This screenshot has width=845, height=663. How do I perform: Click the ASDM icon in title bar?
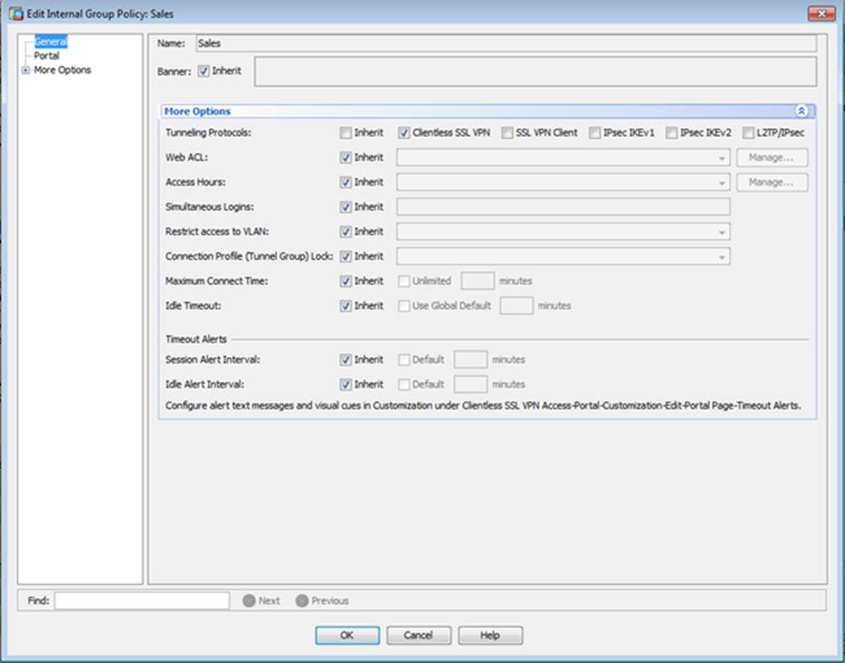coord(15,12)
